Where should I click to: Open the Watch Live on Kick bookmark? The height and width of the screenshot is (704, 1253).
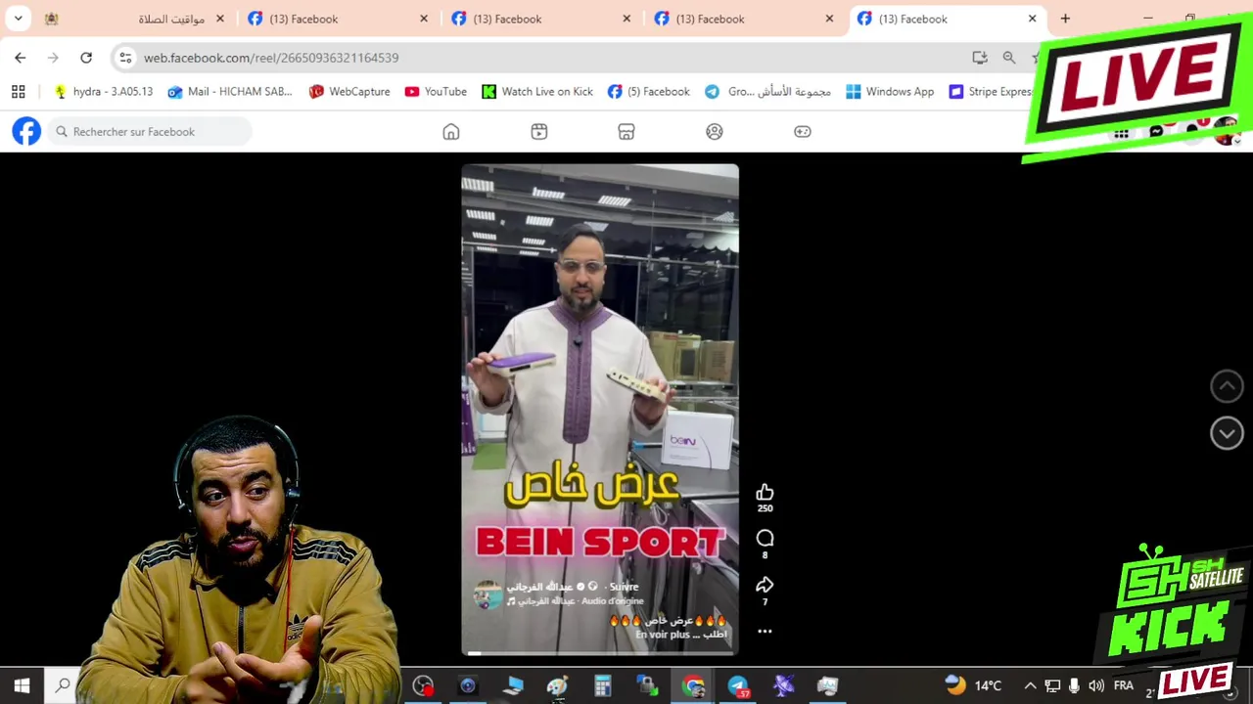click(x=537, y=92)
